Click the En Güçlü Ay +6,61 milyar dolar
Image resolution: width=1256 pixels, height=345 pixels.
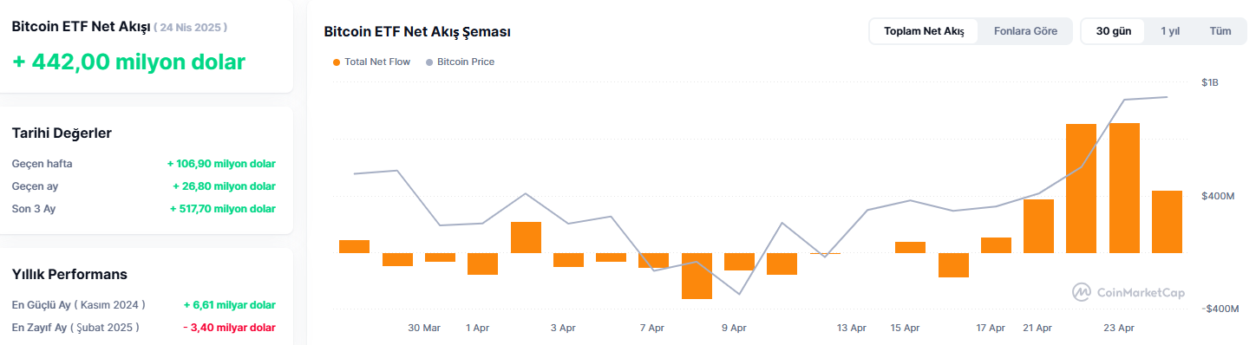pos(230,305)
